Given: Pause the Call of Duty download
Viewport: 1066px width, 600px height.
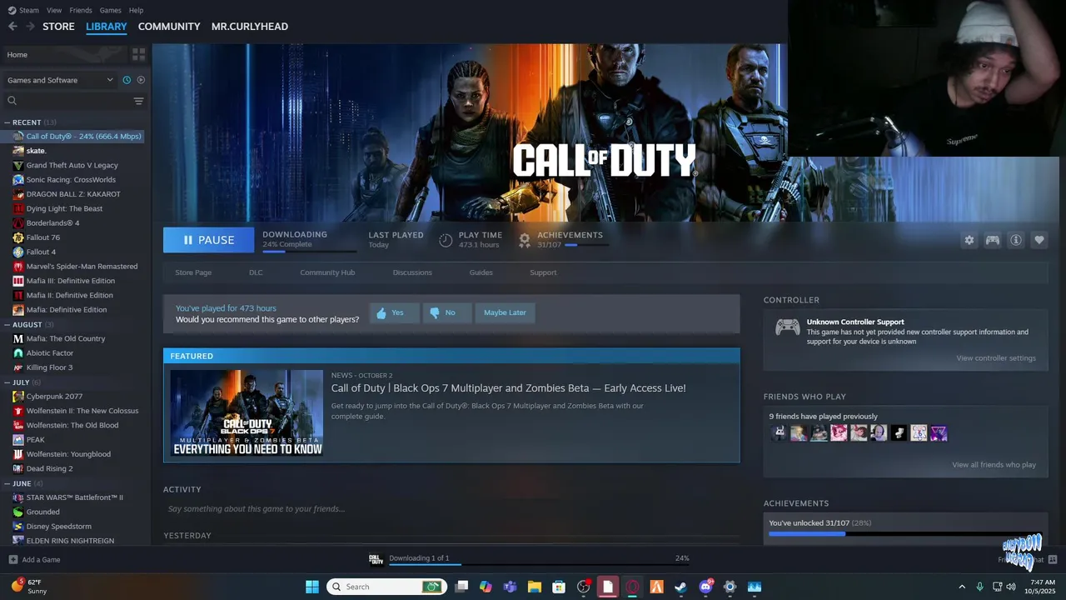Looking at the screenshot, I should click(208, 240).
